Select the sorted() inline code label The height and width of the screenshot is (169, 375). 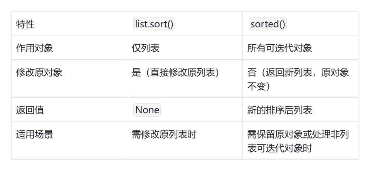pyautogui.click(x=268, y=24)
